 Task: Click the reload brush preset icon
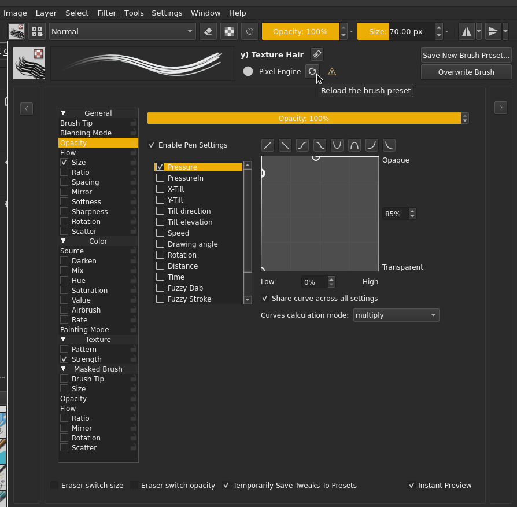[x=312, y=71]
